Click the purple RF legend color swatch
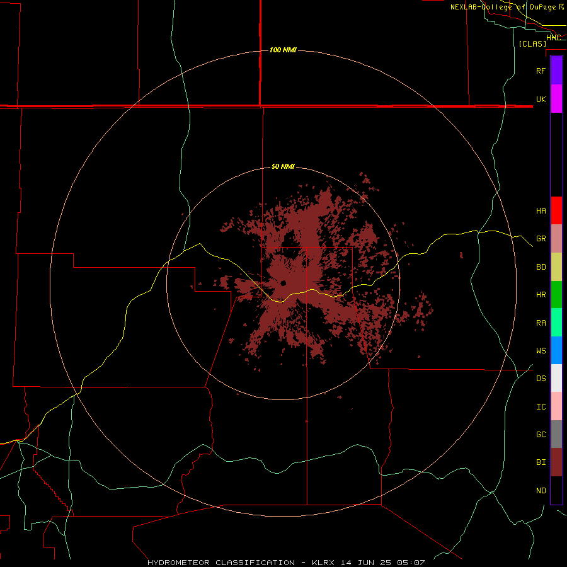This screenshot has height=567, width=567. pos(556,71)
